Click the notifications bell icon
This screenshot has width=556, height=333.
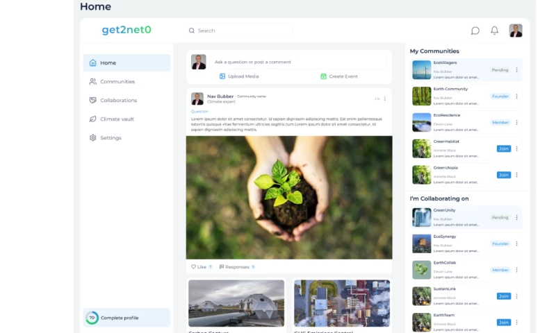[x=495, y=31]
